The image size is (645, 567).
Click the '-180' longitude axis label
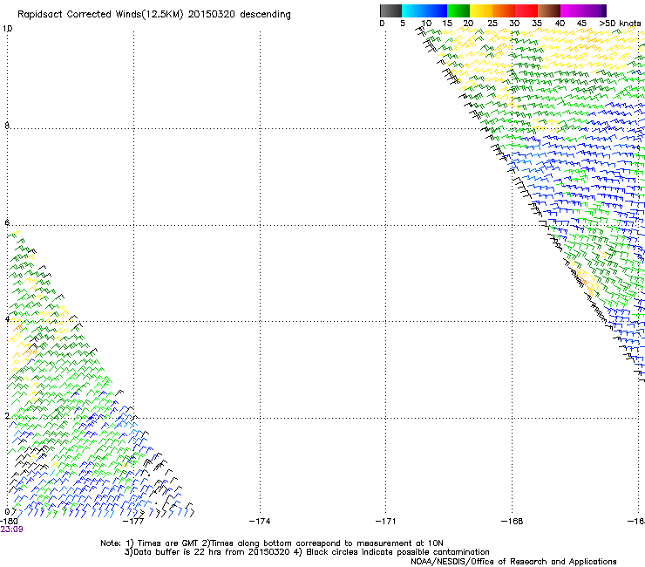[x=8, y=522]
